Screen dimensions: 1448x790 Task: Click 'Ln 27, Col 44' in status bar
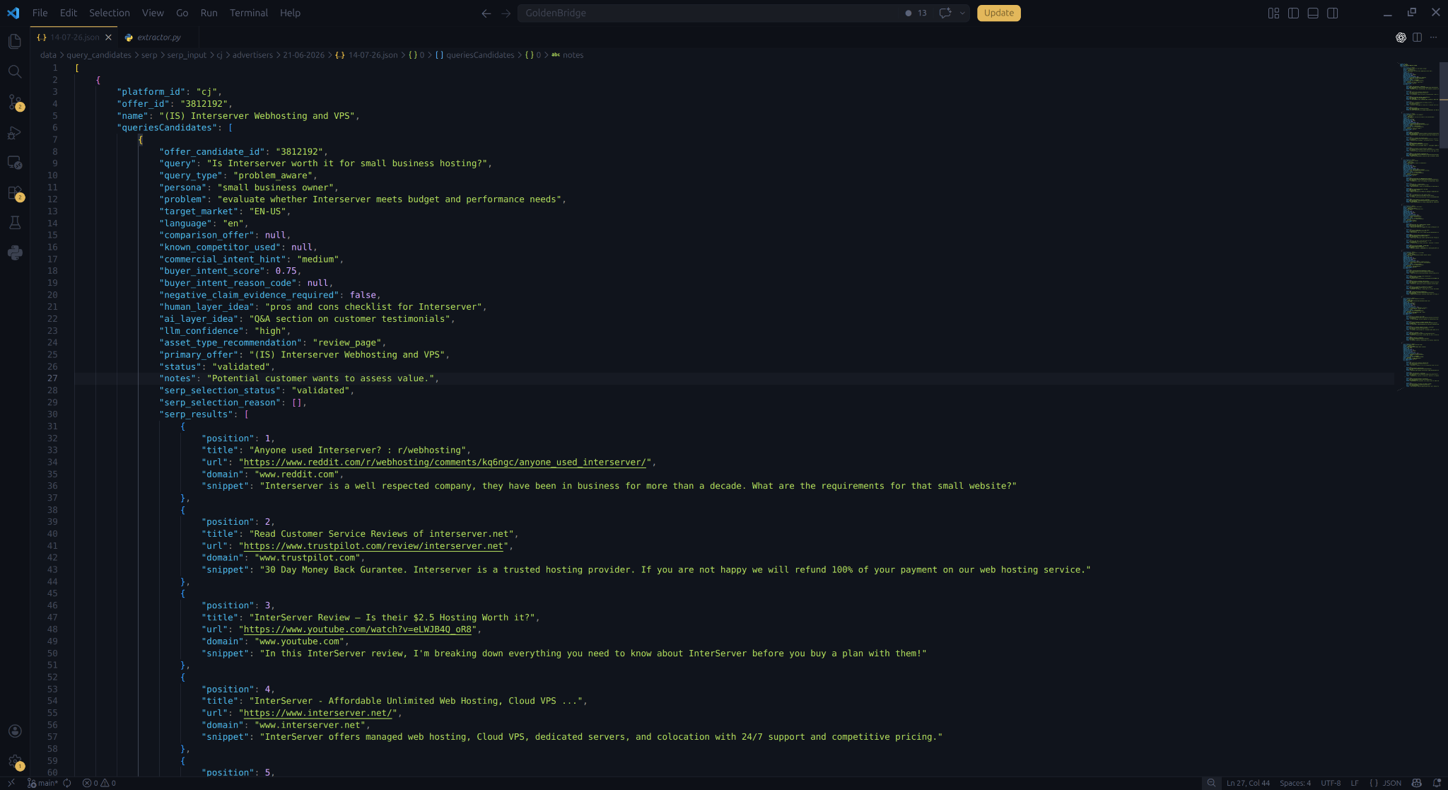click(1248, 783)
